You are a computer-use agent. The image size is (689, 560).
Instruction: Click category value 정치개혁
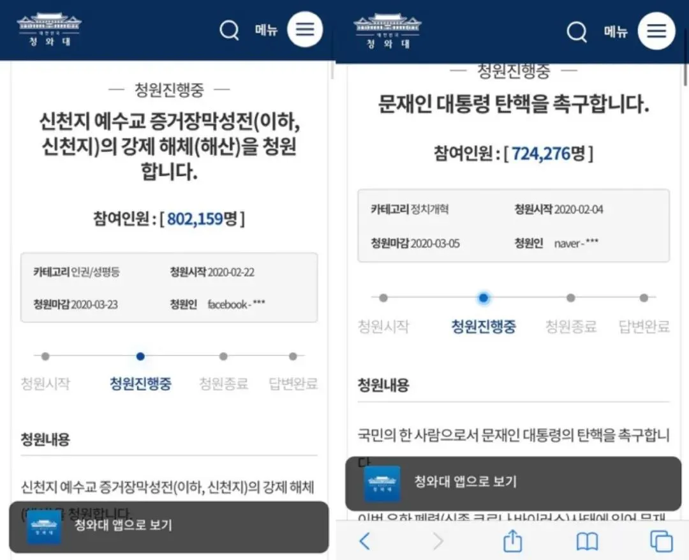click(429, 209)
